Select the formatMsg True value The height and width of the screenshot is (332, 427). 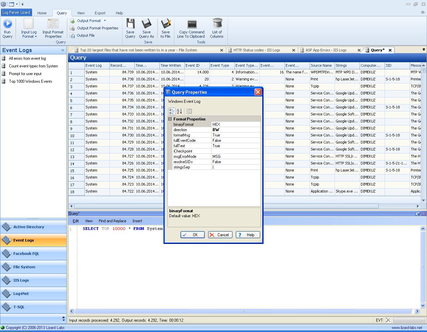tap(236, 135)
